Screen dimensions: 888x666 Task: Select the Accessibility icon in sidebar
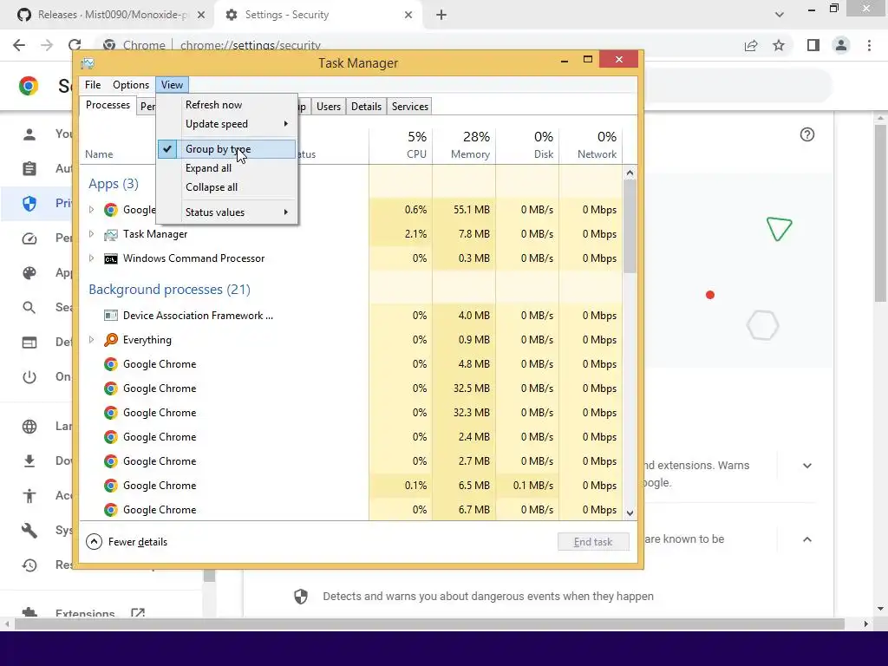click(29, 495)
